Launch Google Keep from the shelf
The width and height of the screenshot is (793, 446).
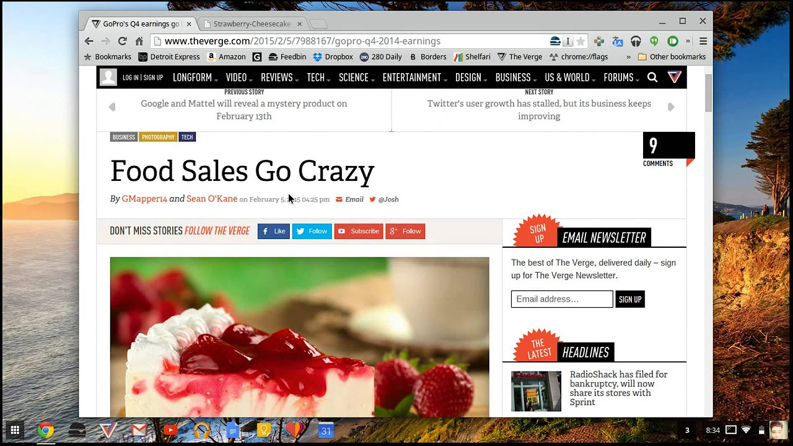(x=264, y=430)
